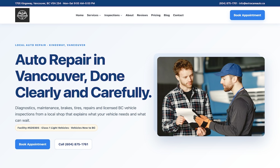Click the hero Book Appointment button
Viewport: 280px width, 168px height.
[32, 144]
